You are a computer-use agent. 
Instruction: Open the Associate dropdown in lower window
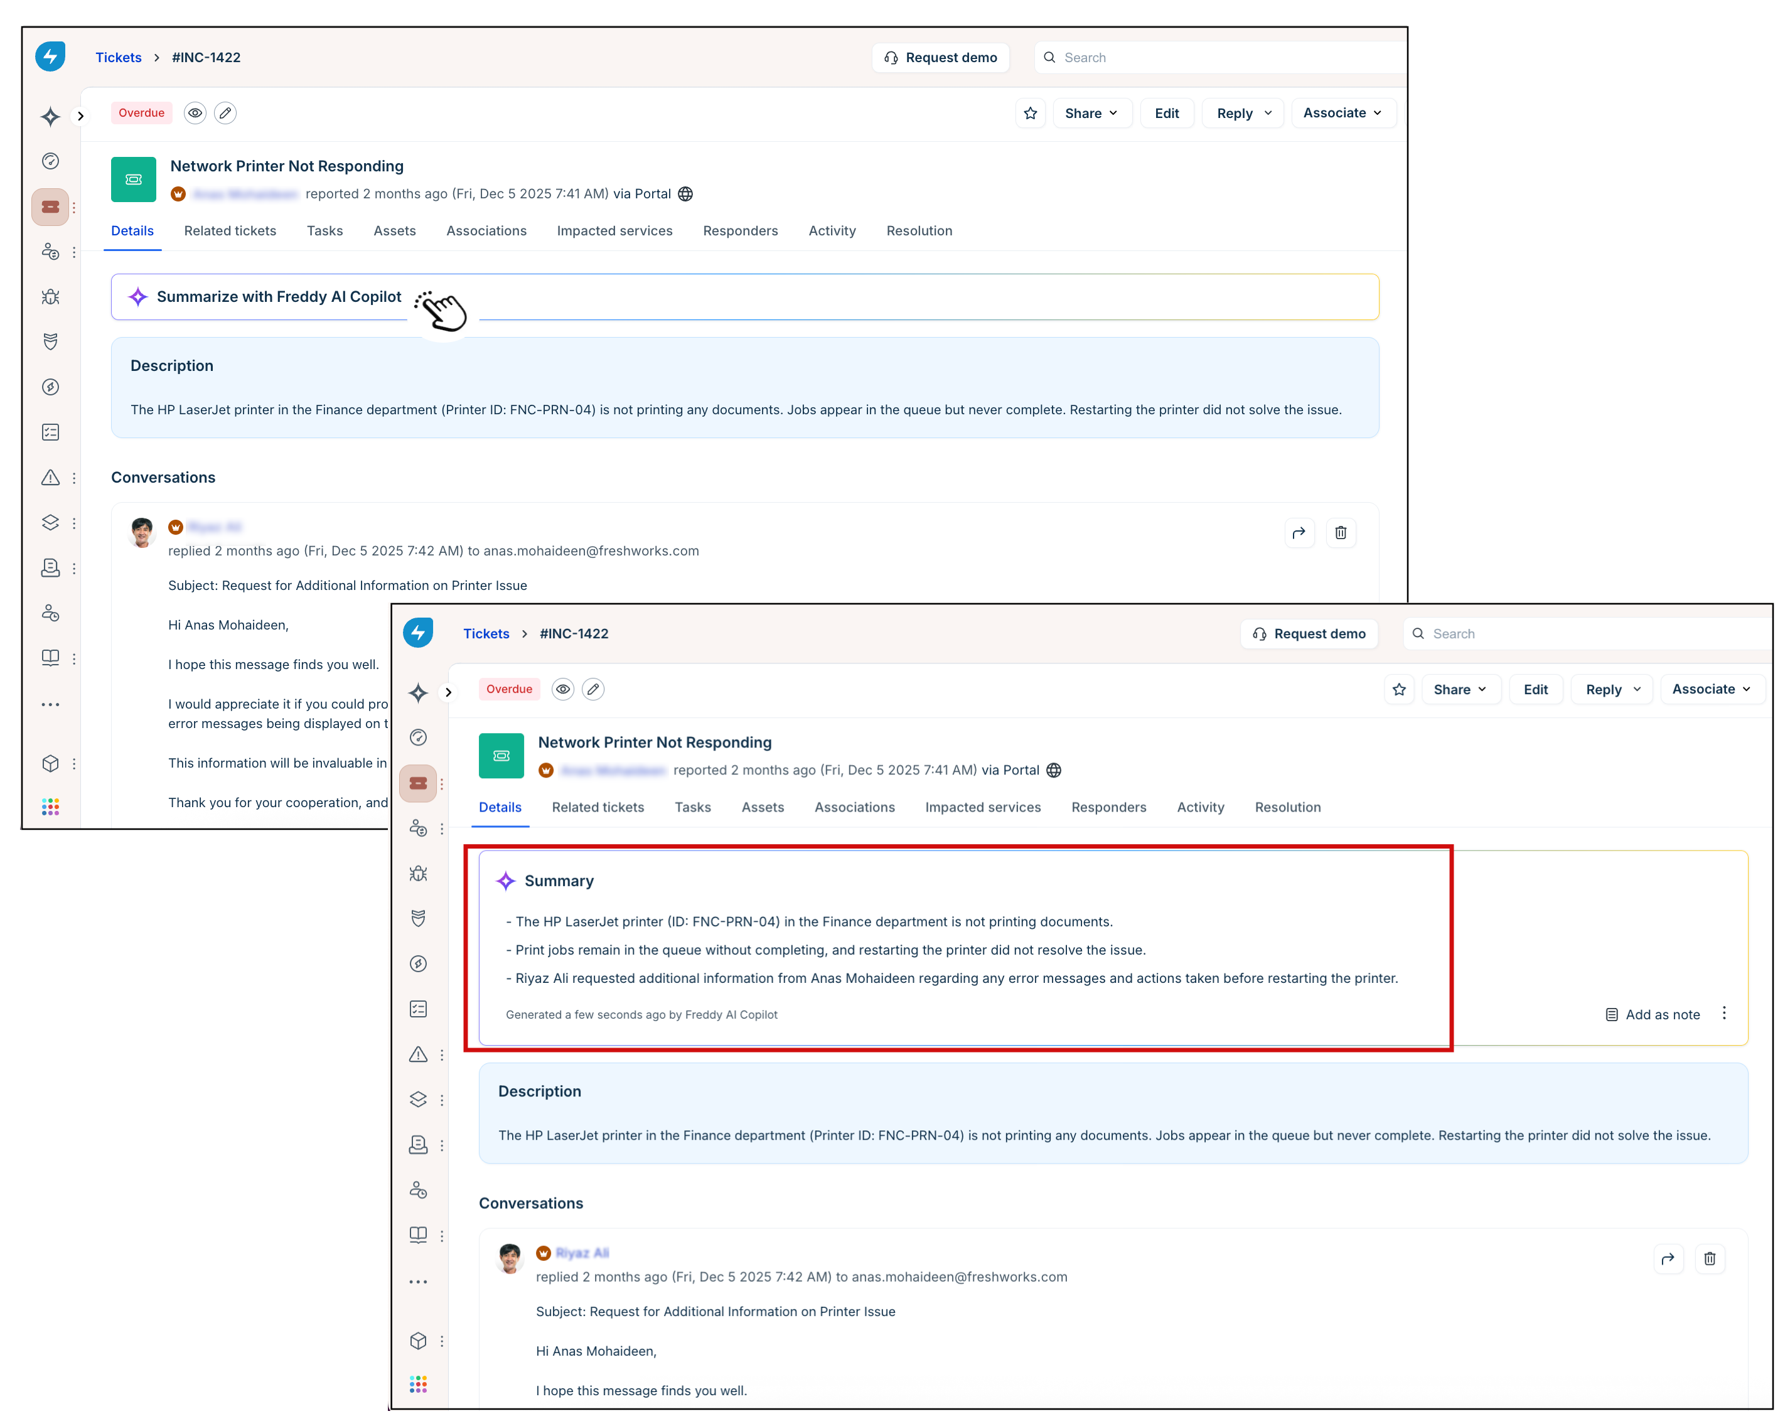coord(1711,689)
